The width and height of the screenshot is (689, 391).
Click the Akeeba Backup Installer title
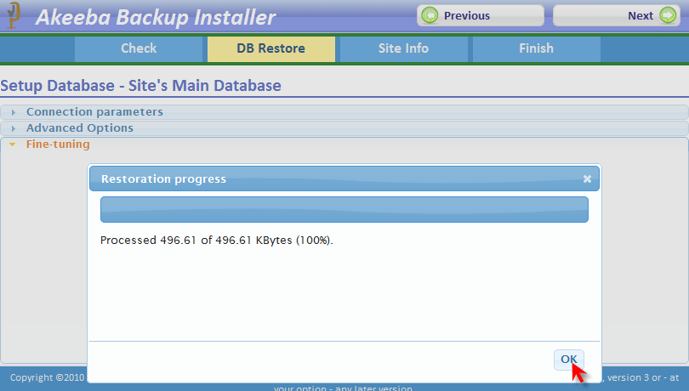click(156, 18)
